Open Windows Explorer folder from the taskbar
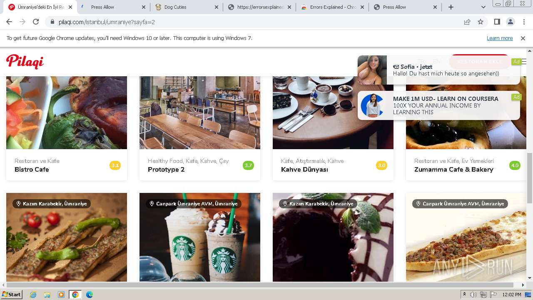Screen dimensions: 533x300 (x=47, y=295)
